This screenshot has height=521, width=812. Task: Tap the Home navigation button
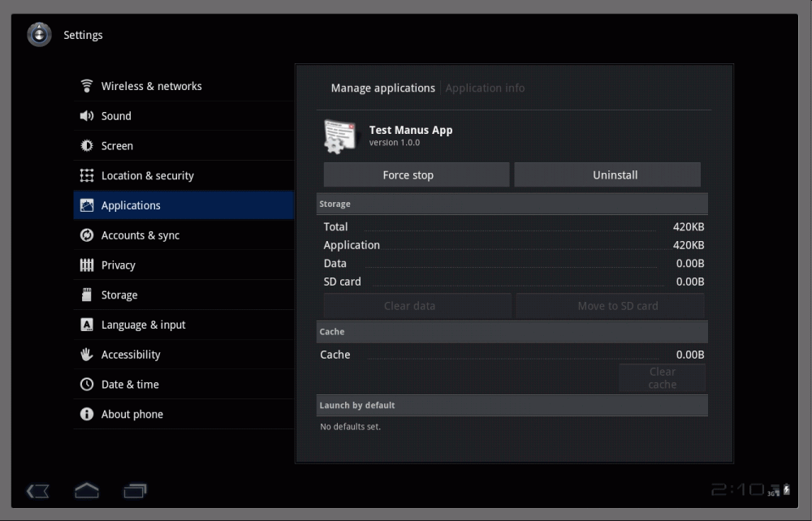tap(87, 491)
